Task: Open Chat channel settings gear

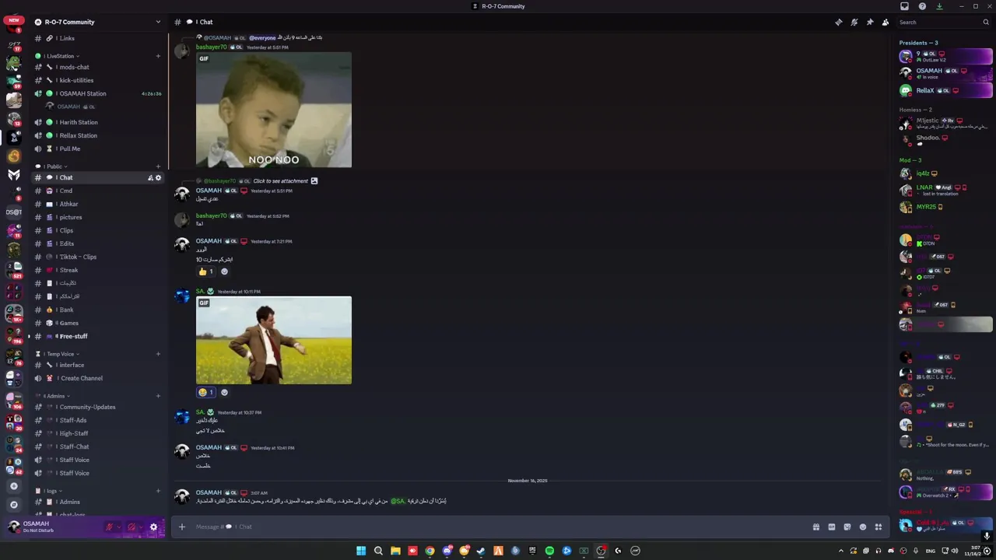Action: pos(158,177)
